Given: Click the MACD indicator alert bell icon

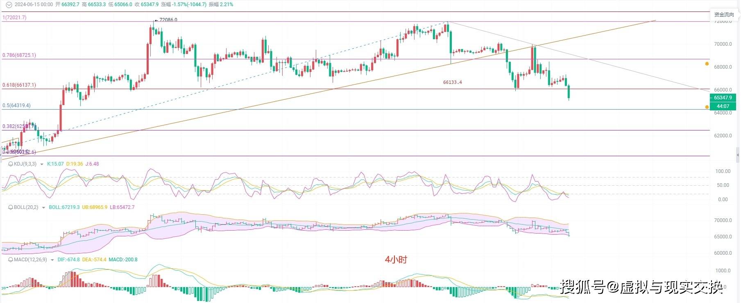Looking at the screenshot, I should pos(11,260).
